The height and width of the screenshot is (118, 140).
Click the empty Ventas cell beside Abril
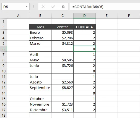click(x=63, y=54)
